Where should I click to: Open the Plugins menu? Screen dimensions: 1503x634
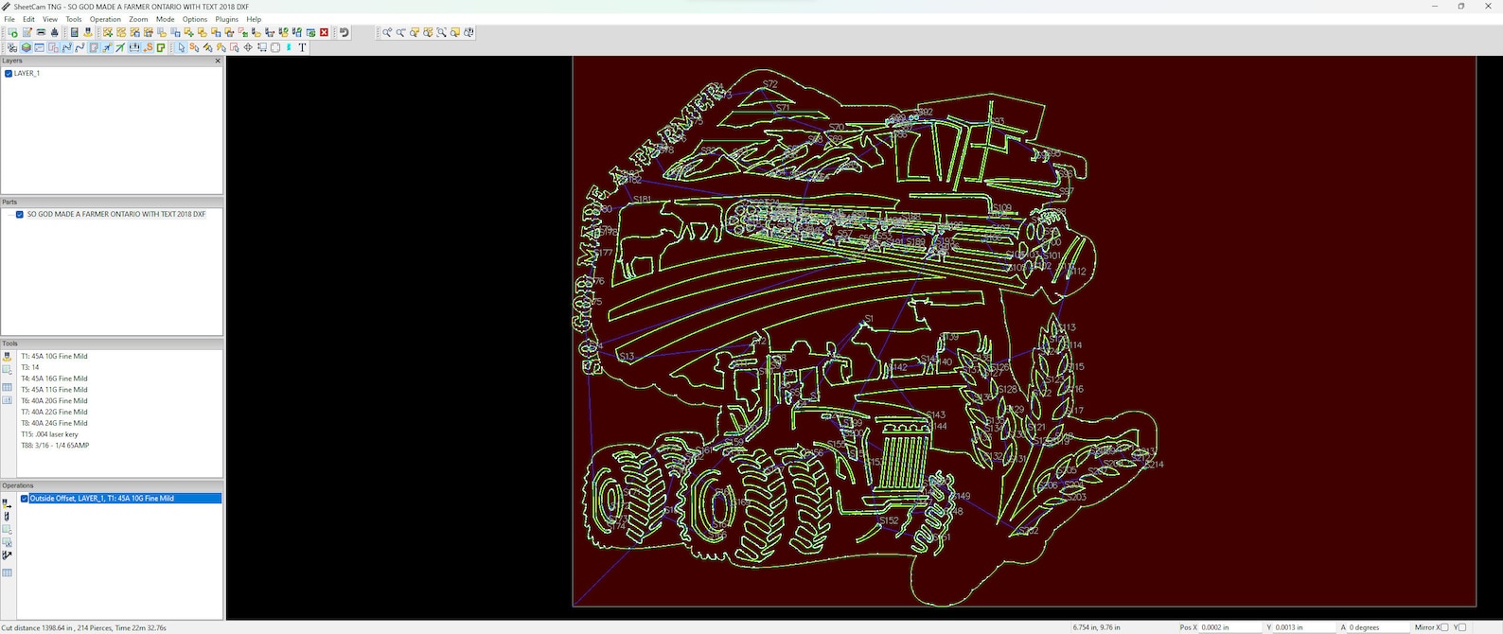click(226, 19)
